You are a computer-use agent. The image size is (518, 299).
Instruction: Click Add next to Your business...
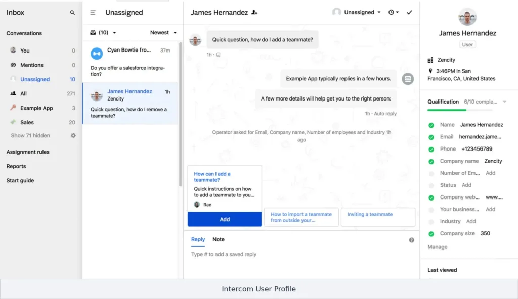click(x=491, y=209)
